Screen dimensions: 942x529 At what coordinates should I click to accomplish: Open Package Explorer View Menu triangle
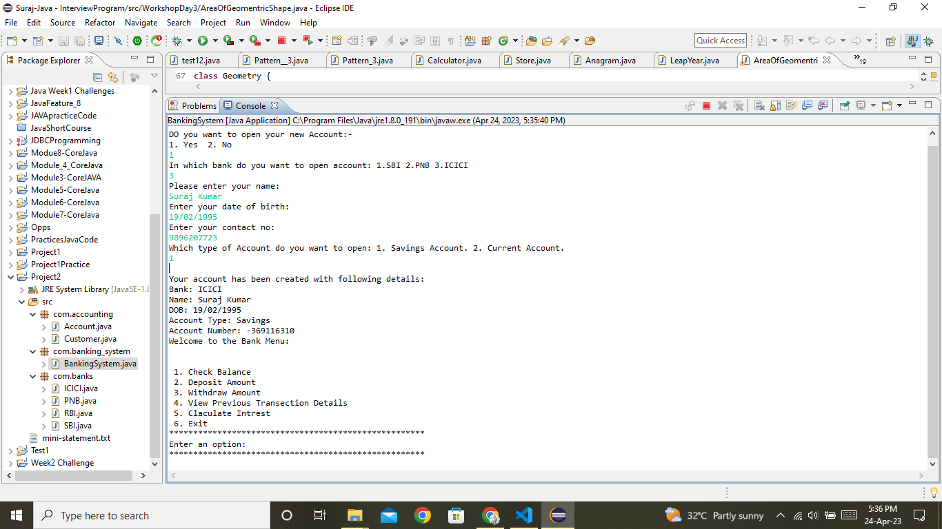point(154,76)
